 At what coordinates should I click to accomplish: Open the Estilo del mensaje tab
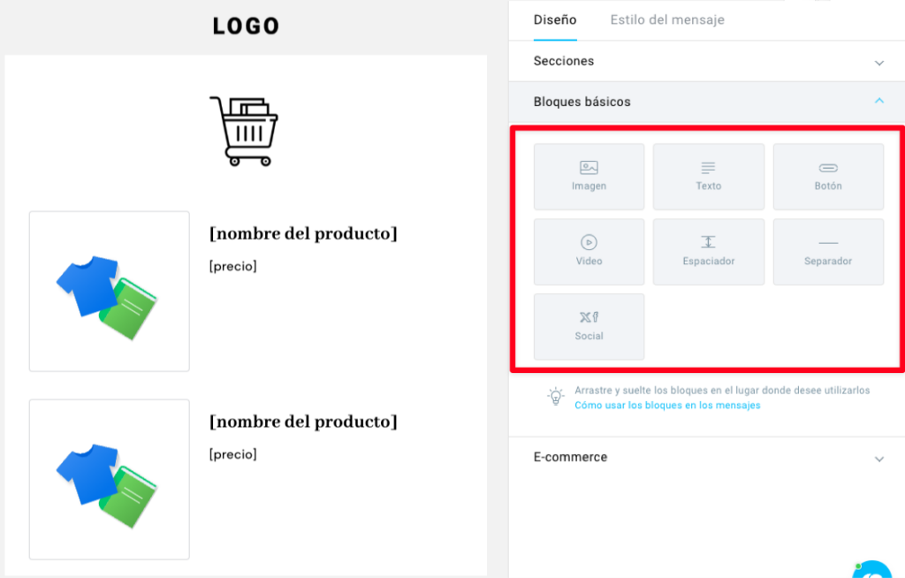coord(667,20)
